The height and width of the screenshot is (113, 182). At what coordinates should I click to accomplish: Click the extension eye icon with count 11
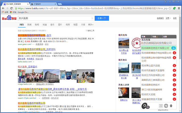coord(145,106)
